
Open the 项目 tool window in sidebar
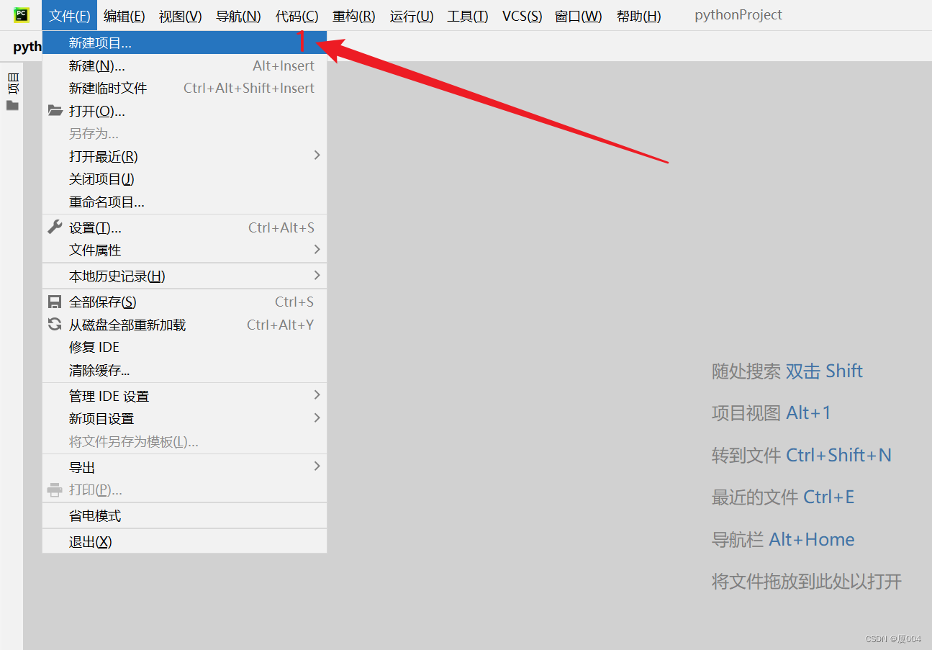12,83
